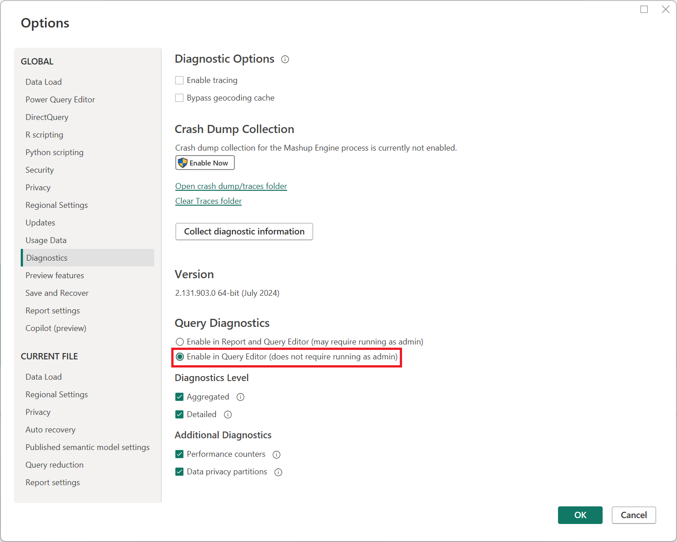Open Auto recovery settings
677x542 pixels.
point(87,430)
